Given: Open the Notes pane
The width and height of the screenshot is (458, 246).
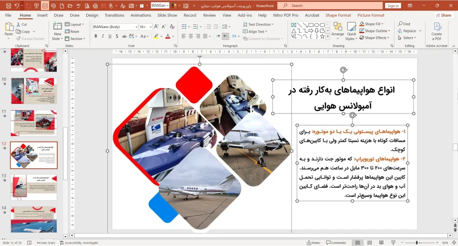Looking at the screenshot, I should click(x=313, y=243).
